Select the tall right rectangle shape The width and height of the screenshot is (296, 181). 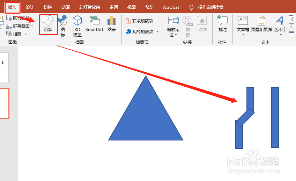point(275,117)
